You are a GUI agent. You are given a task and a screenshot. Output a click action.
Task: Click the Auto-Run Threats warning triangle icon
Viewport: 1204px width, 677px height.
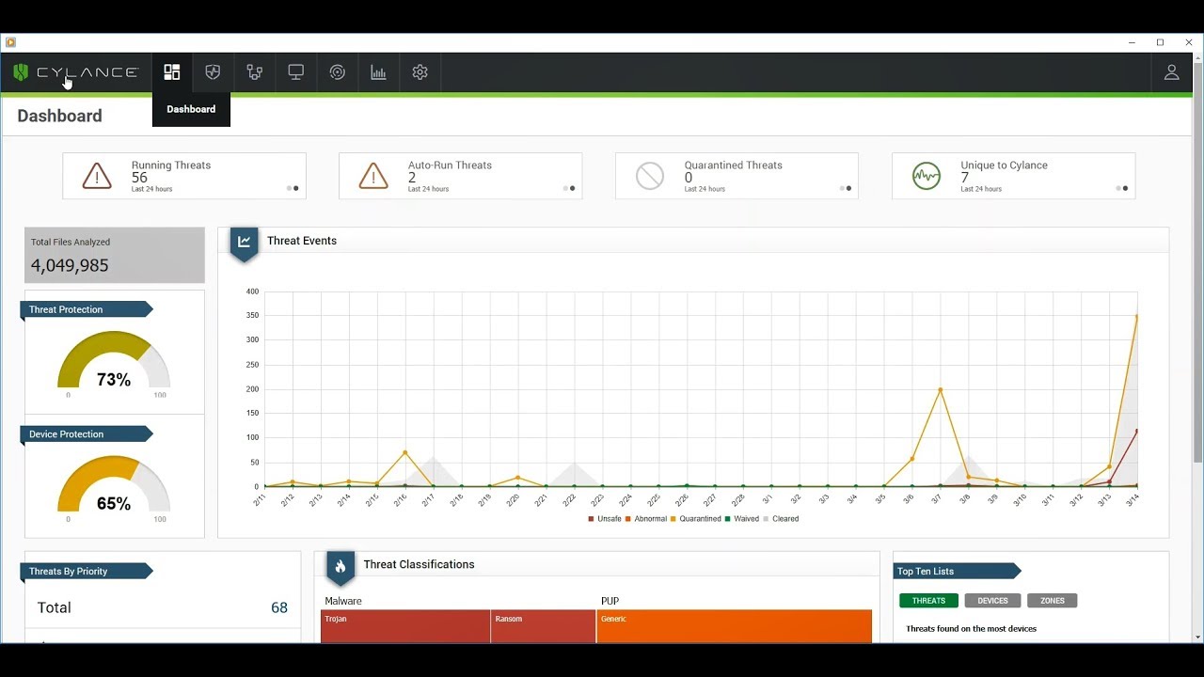373,176
